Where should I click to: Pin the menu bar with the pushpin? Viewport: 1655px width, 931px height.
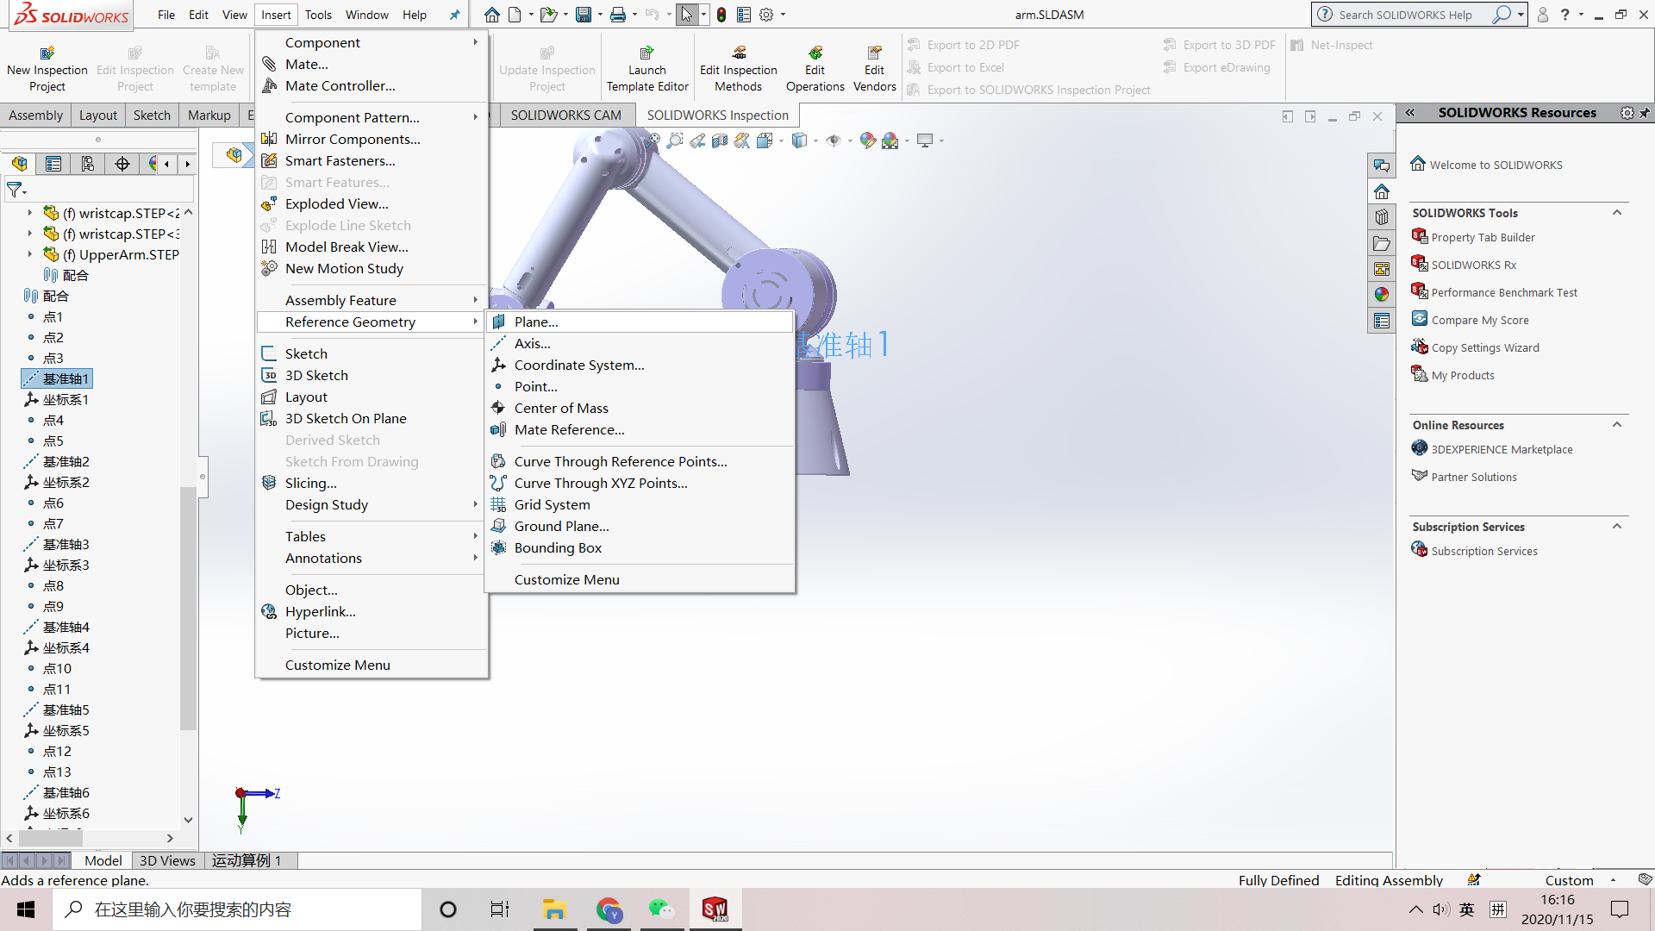pos(455,15)
